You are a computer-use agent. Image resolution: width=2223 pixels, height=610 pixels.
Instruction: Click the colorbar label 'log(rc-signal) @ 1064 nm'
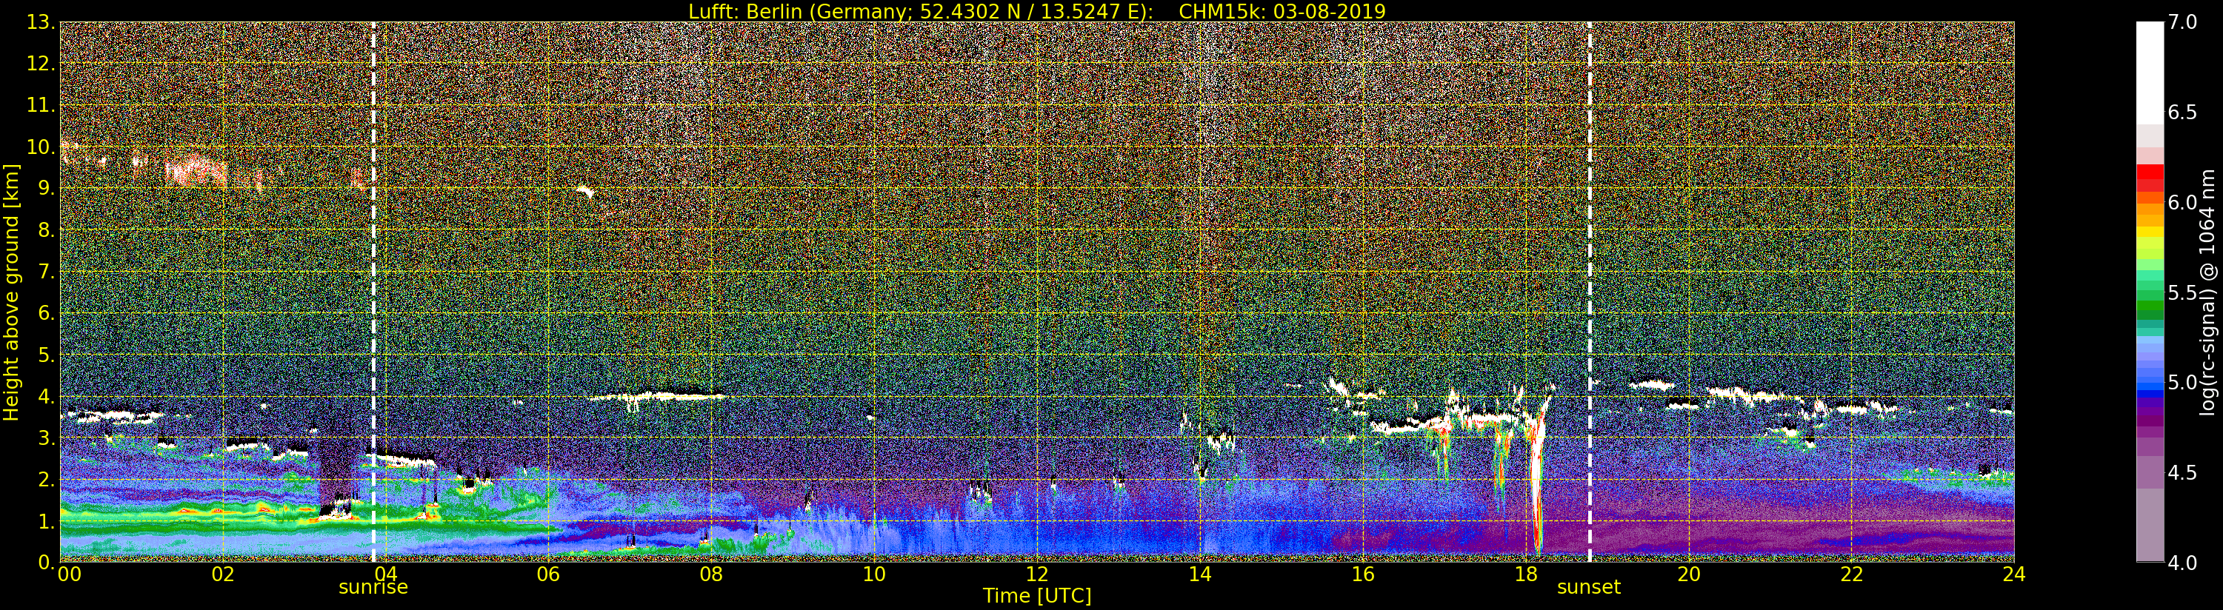click(2208, 292)
